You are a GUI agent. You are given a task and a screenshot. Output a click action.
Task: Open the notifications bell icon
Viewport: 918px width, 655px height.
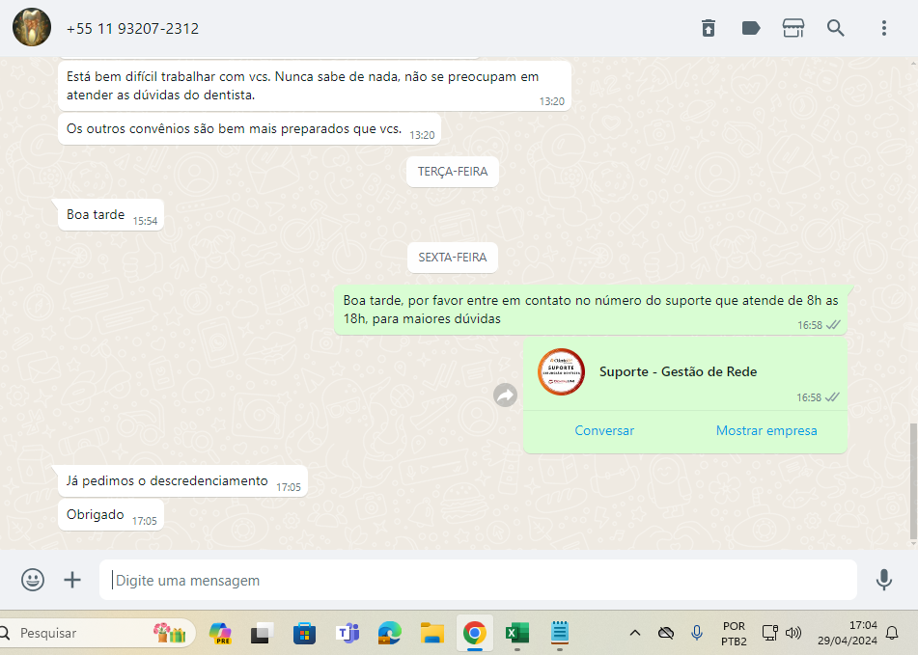coord(892,633)
